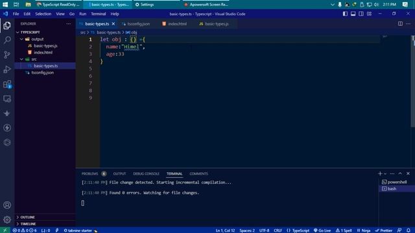Open Remote Explorer in activity bar
415x233 pixels.
[7, 99]
